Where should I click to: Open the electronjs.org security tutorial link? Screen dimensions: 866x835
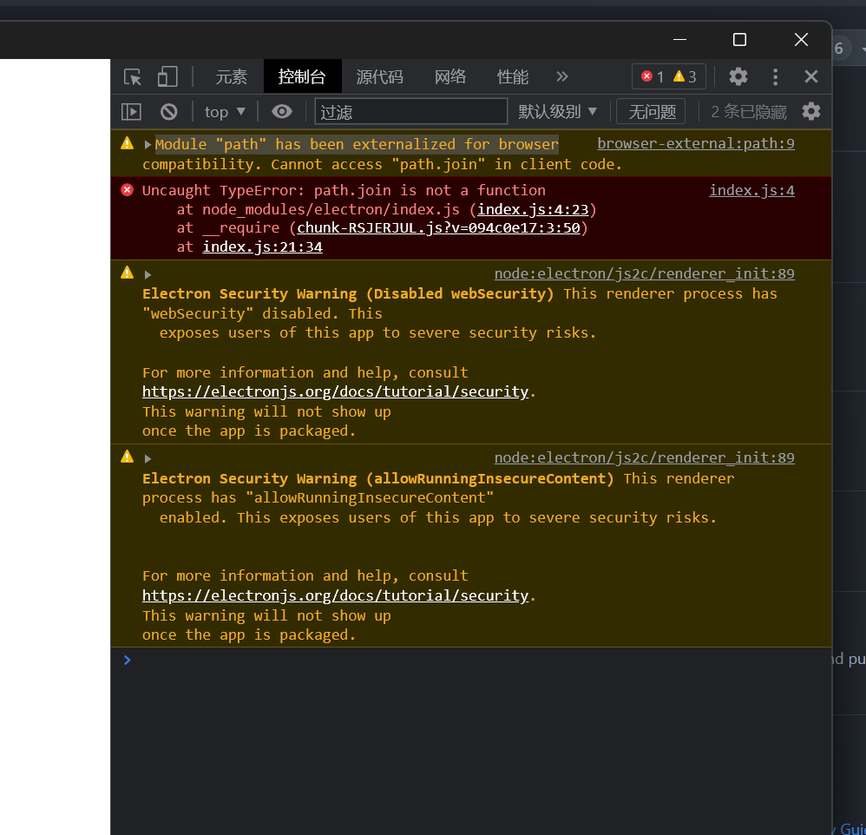point(335,391)
